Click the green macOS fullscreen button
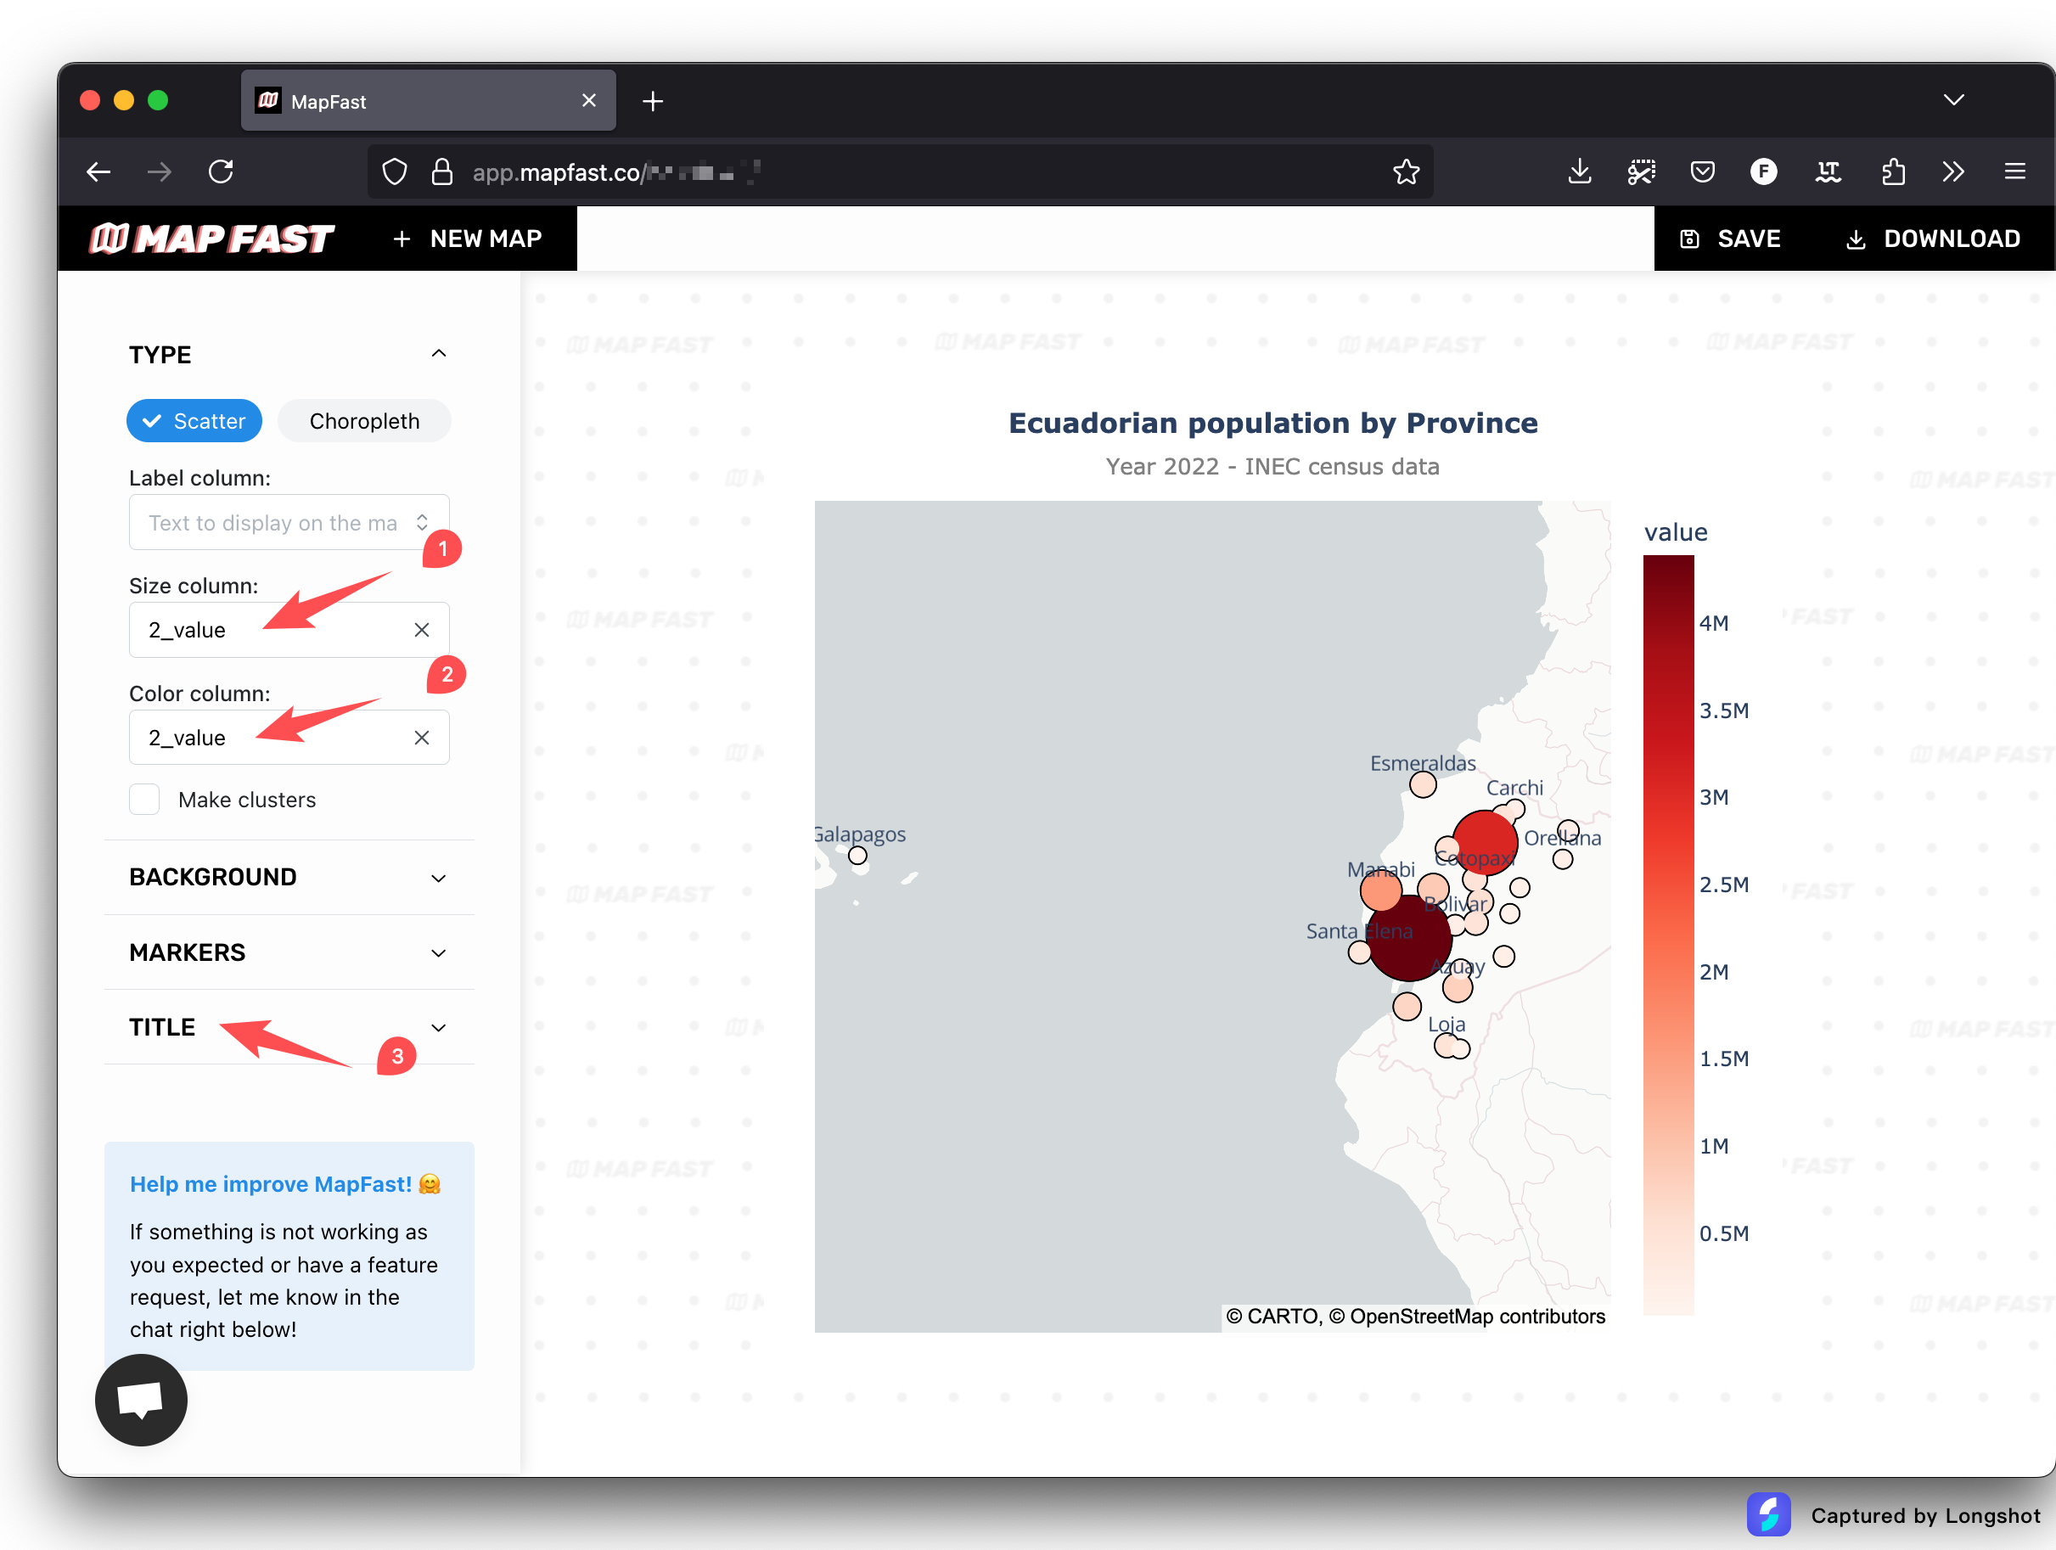 (x=158, y=100)
